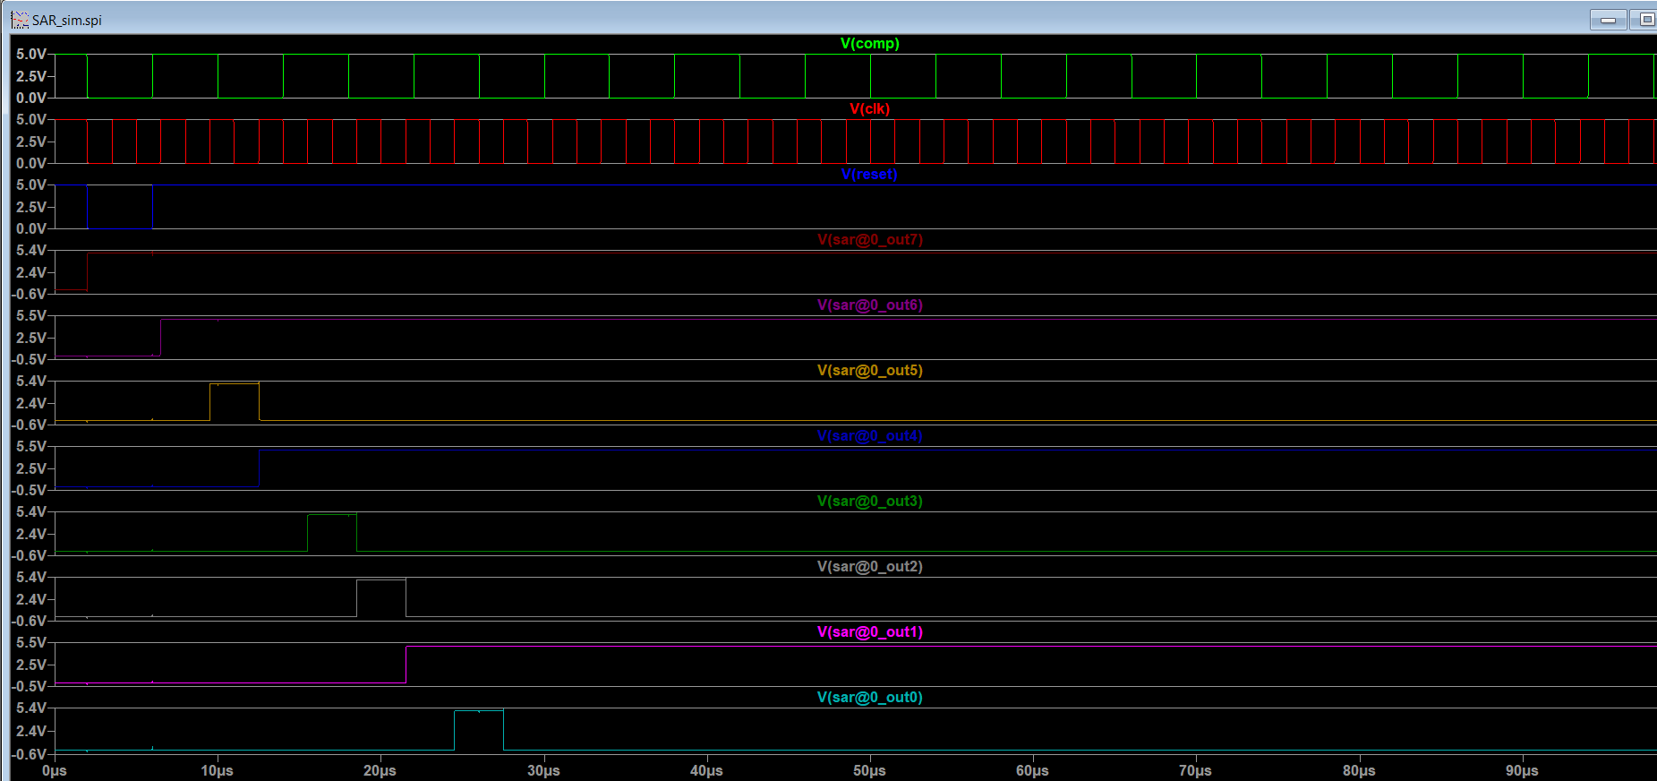Click the 90µs label on time axis
Viewport: 1657px width, 781px height.
[1522, 770]
